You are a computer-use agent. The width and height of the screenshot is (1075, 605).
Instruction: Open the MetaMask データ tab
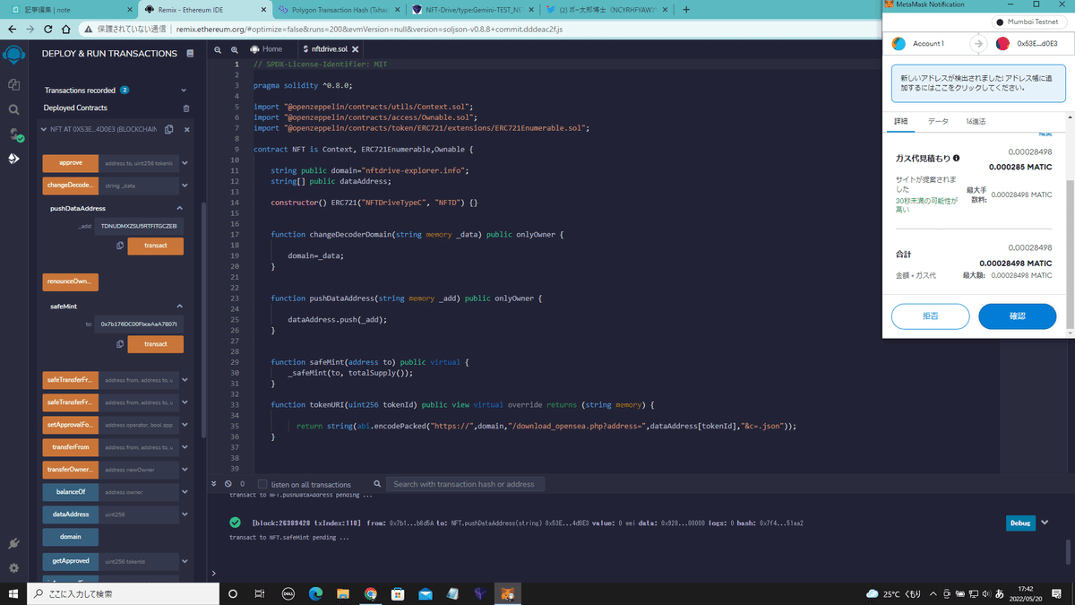click(938, 121)
